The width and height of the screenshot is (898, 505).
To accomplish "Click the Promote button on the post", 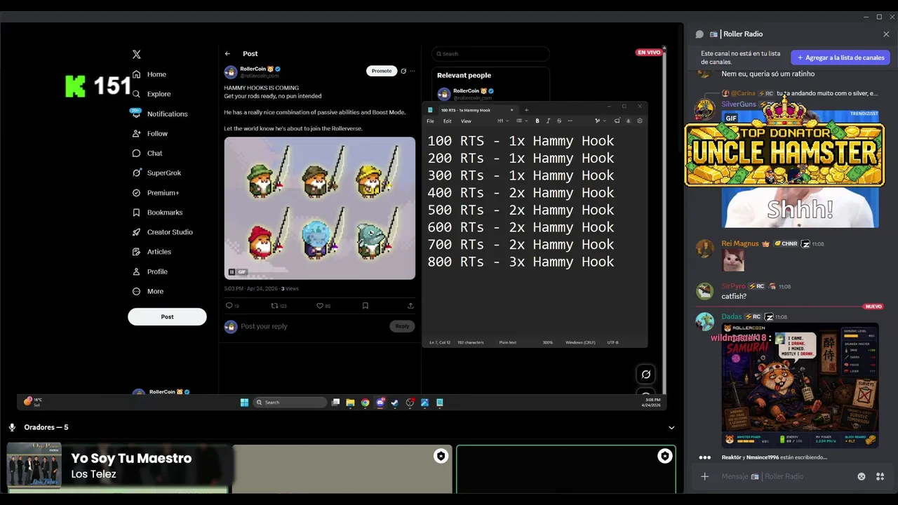I will pos(382,71).
